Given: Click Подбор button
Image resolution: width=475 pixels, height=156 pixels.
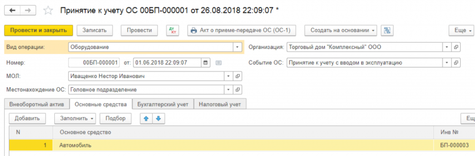Looking at the screenshot, I should point(116,118).
